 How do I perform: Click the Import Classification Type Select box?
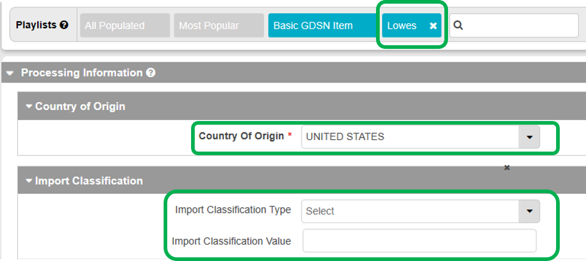pos(410,211)
